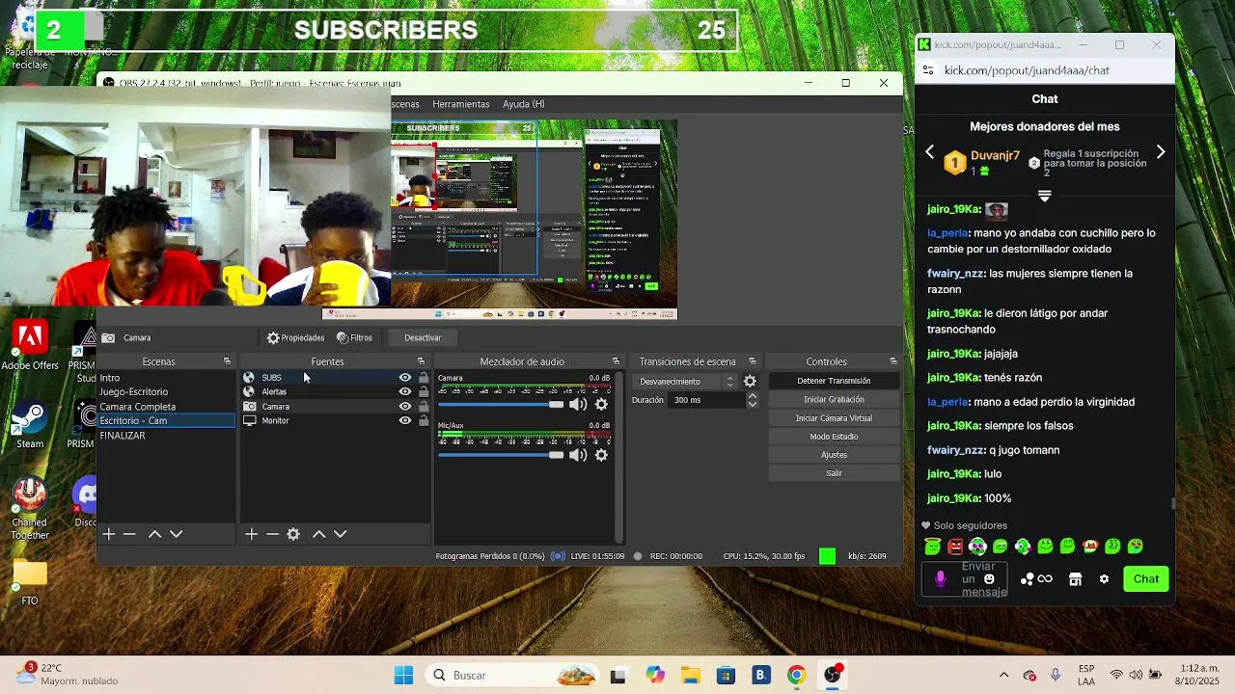Open the scene transition properties gear
The width and height of the screenshot is (1235, 694).
[750, 382]
